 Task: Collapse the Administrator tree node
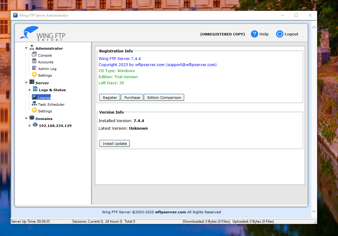(x=26, y=48)
